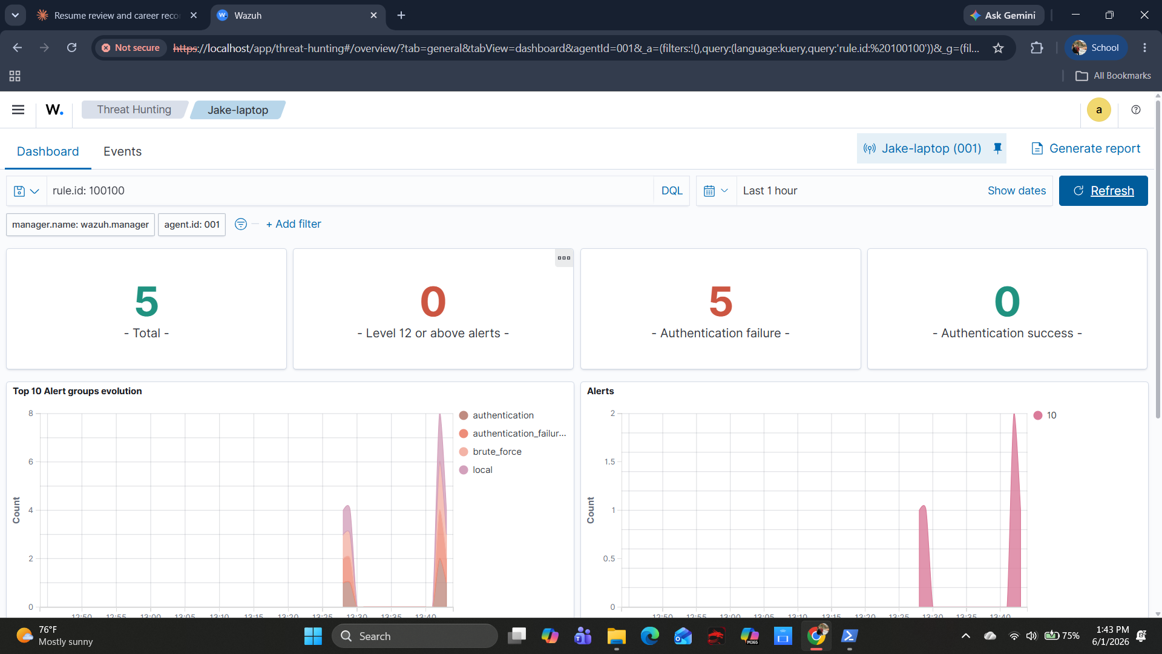1162x654 pixels.
Task: Open Microsoft Teams from taskbar
Action: 583,636
